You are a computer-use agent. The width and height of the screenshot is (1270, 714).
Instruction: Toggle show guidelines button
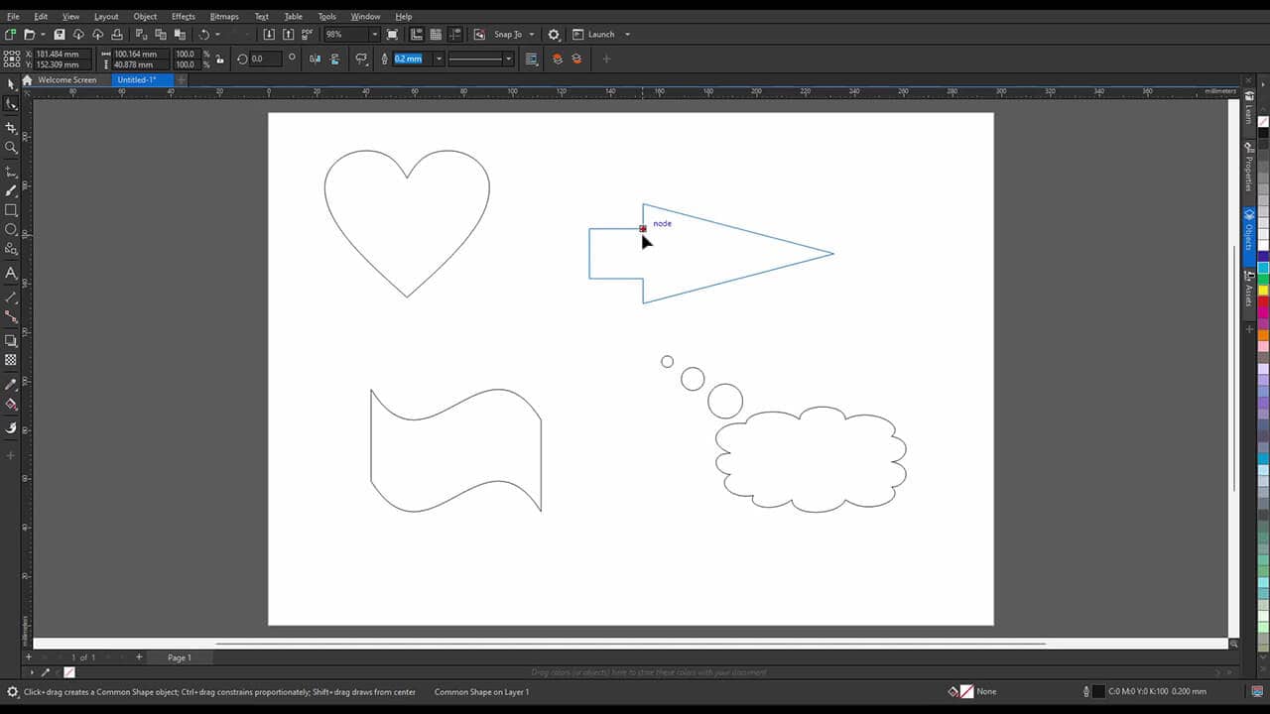(x=454, y=35)
